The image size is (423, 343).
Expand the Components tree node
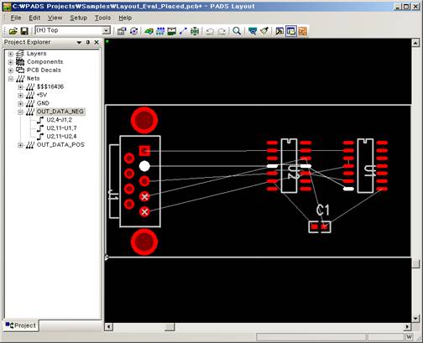(11, 62)
